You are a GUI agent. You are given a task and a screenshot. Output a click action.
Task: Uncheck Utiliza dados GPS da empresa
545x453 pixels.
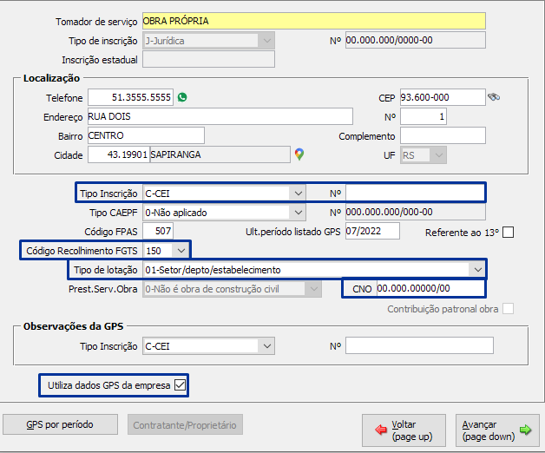point(180,384)
